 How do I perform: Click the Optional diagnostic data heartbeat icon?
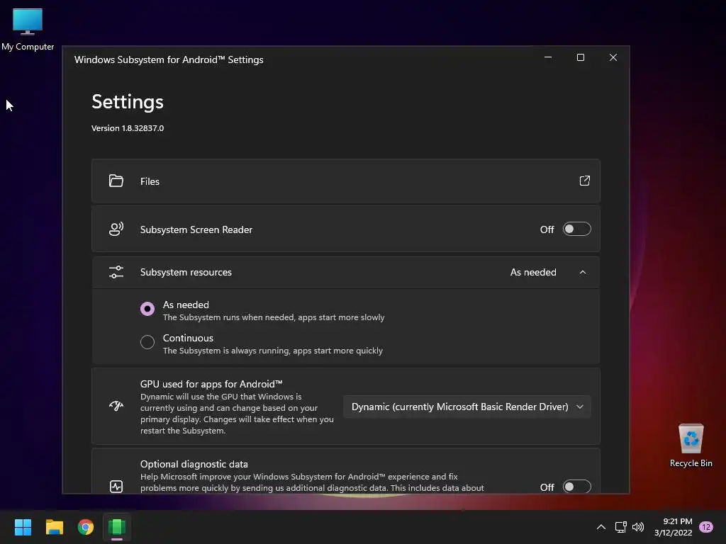coord(116,486)
